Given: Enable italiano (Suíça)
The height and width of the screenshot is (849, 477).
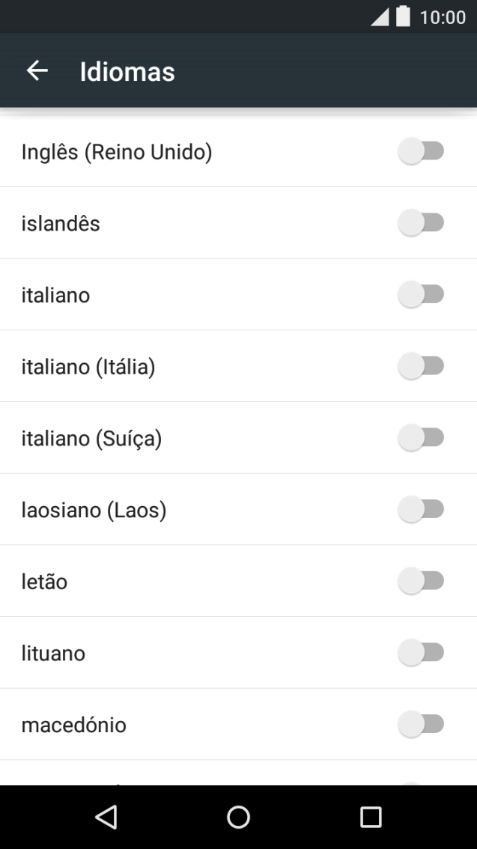Looking at the screenshot, I should click(422, 438).
